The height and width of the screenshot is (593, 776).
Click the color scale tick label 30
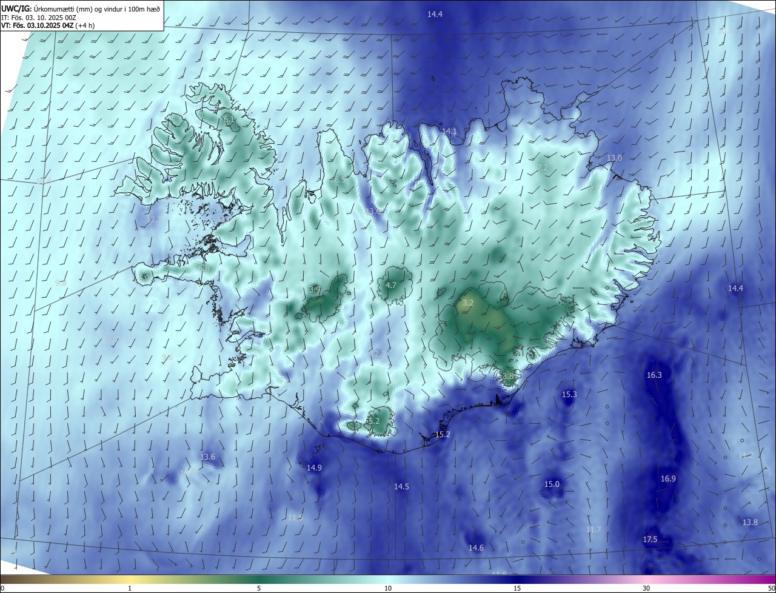point(646,588)
